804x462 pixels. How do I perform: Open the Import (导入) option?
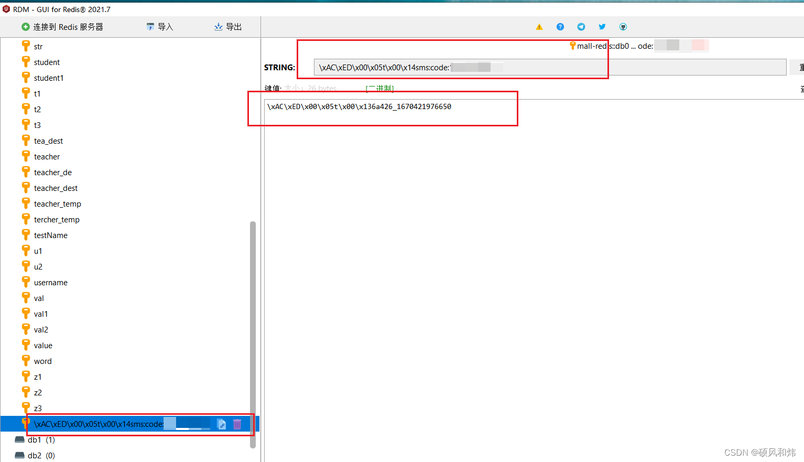159,27
